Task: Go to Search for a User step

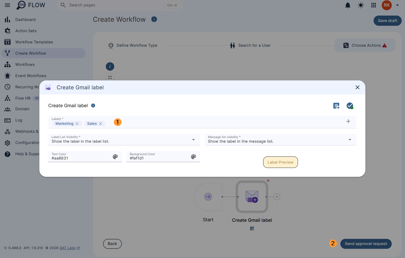Action: click(x=250, y=45)
